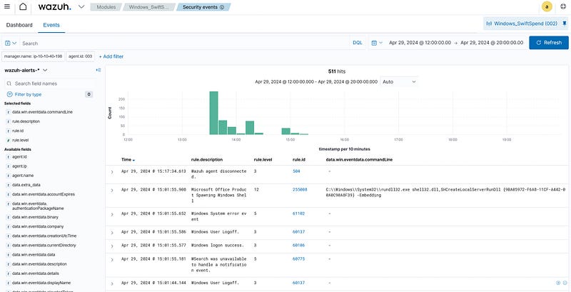
Task: Click the Refresh button
Action: [x=548, y=43]
